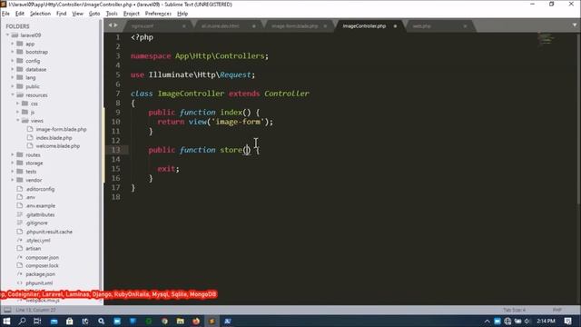The width and height of the screenshot is (581, 327).
Task: Click the code minimap preview
Action: pos(547,38)
